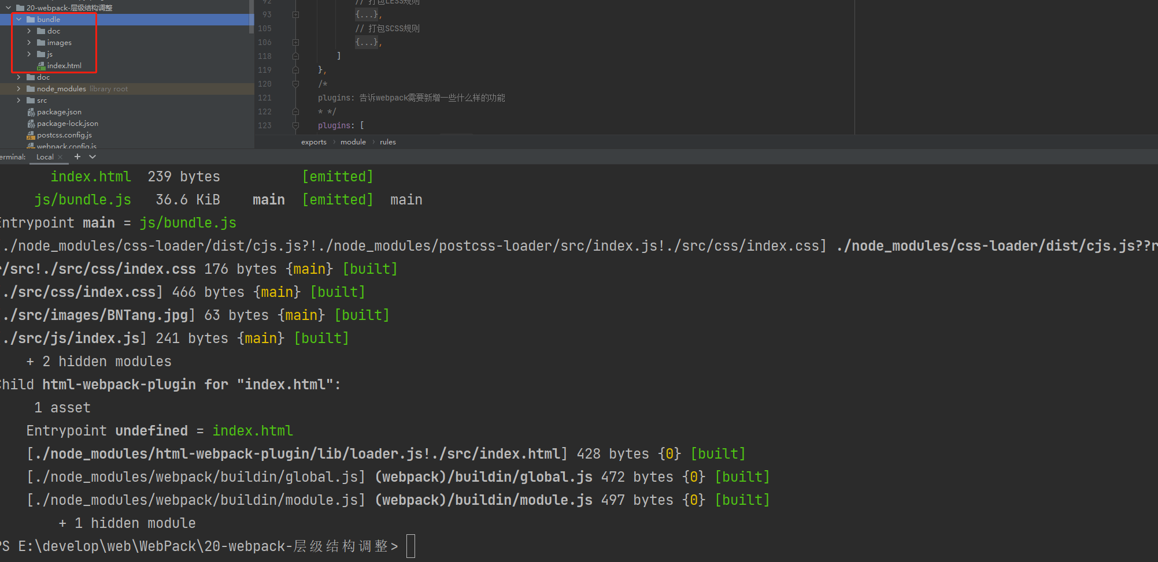Click the node_modules folder icon
Screen dimensions: 1158x562
pyautogui.click(x=31, y=88)
